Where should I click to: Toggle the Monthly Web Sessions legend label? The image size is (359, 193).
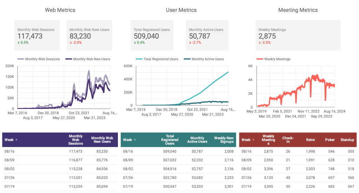coord(42,59)
